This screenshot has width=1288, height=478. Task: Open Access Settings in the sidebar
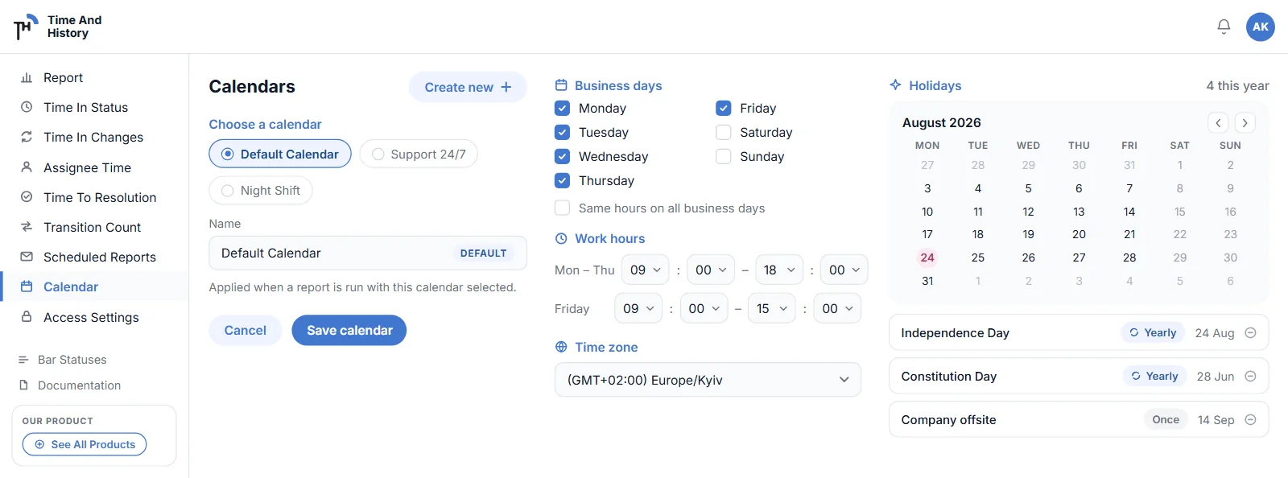[x=94, y=317]
